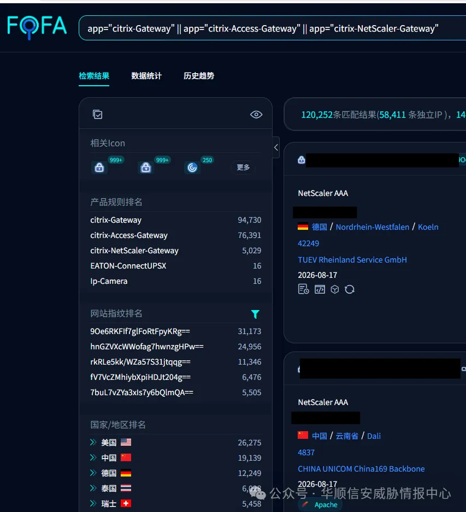The image size is (466, 512).
Task: Click the search query input field
Action: pyautogui.click(x=272, y=28)
